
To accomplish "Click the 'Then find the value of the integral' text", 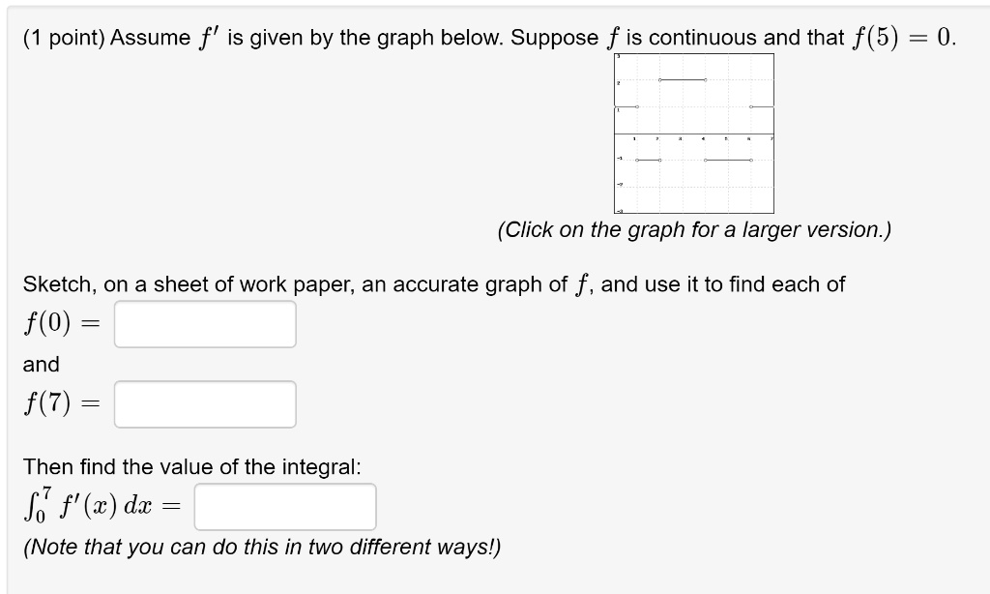I will pyautogui.click(x=179, y=465).
